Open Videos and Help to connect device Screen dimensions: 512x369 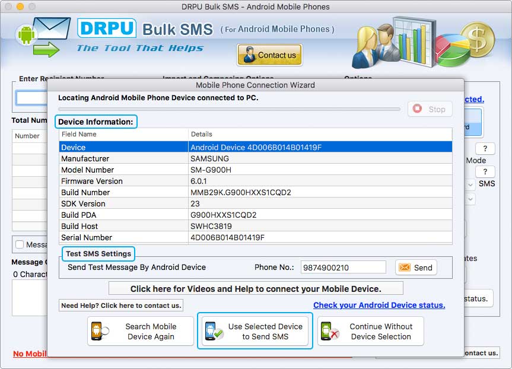[x=256, y=289]
